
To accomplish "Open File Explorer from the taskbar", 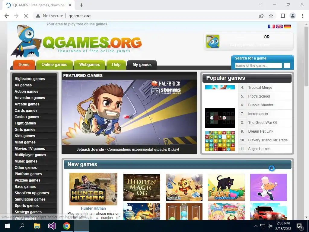I will point(37,226).
